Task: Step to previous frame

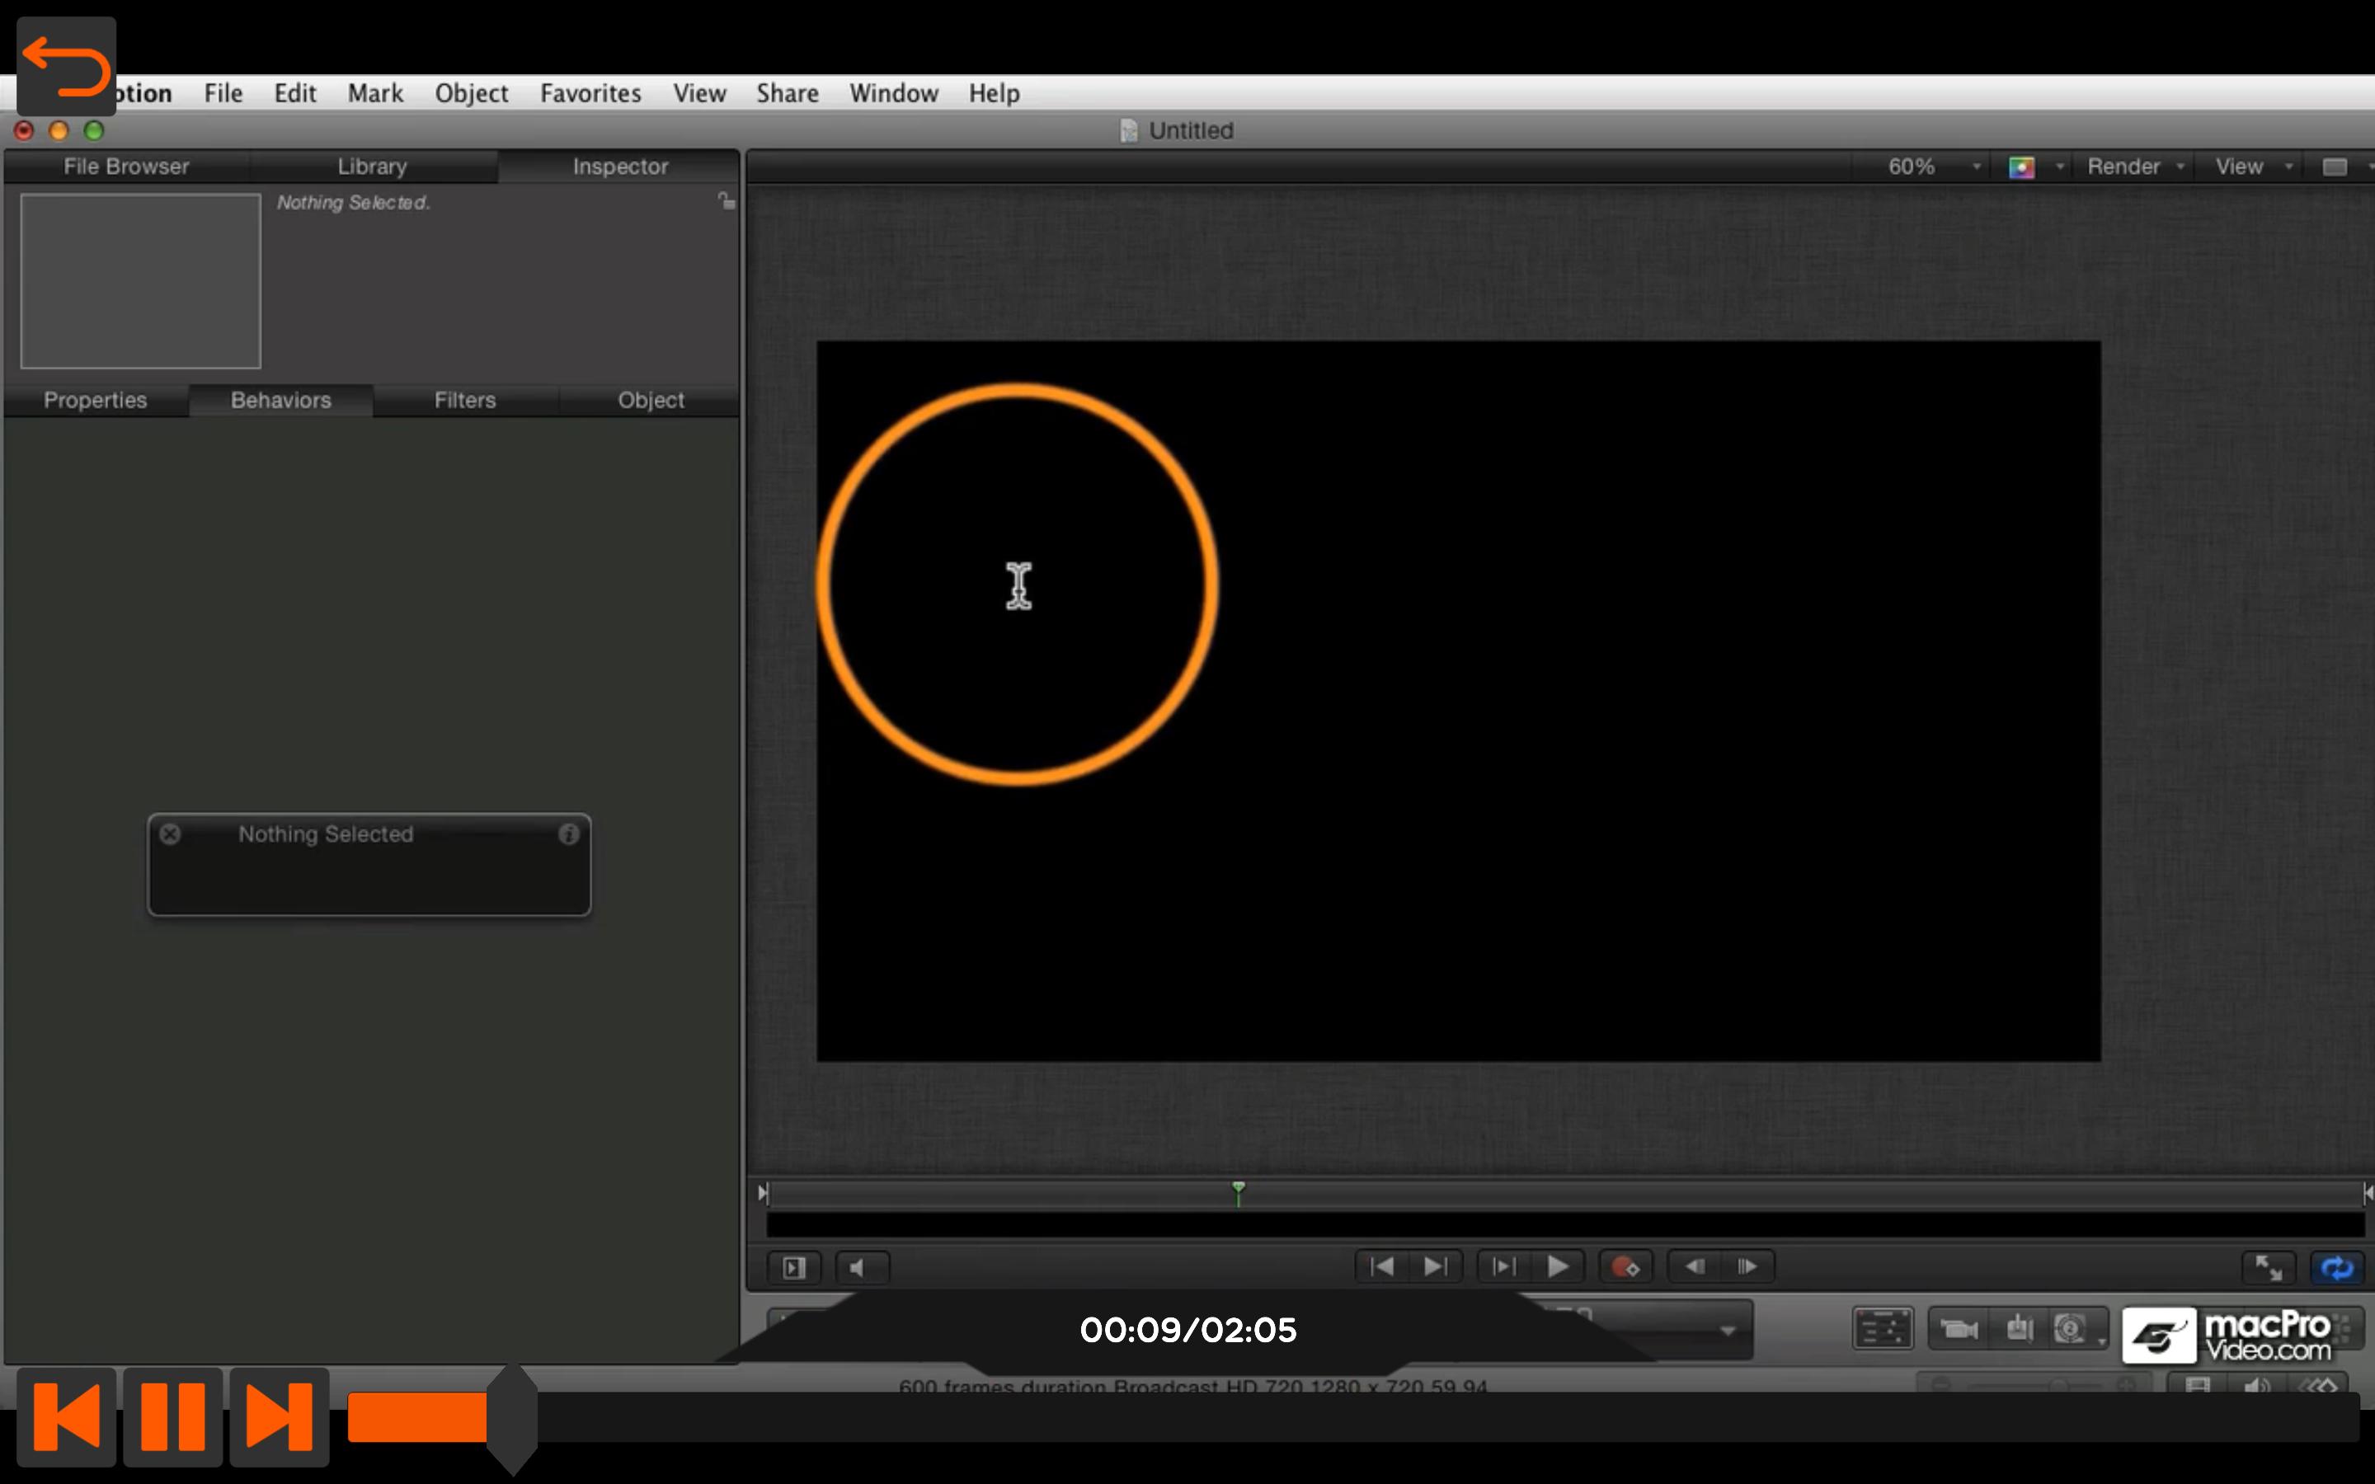Action: click(x=1695, y=1267)
